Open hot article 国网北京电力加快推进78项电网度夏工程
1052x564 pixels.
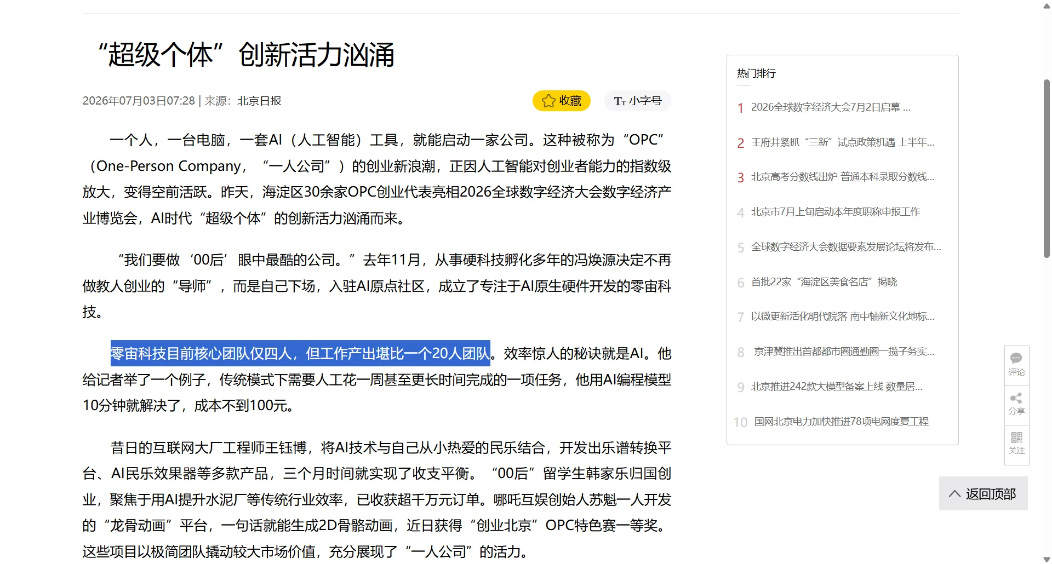pyautogui.click(x=841, y=422)
